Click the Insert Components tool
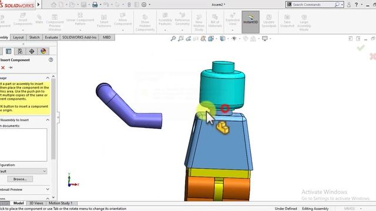Image resolution: width=376 pixels, height=211 pixels. 23,20
